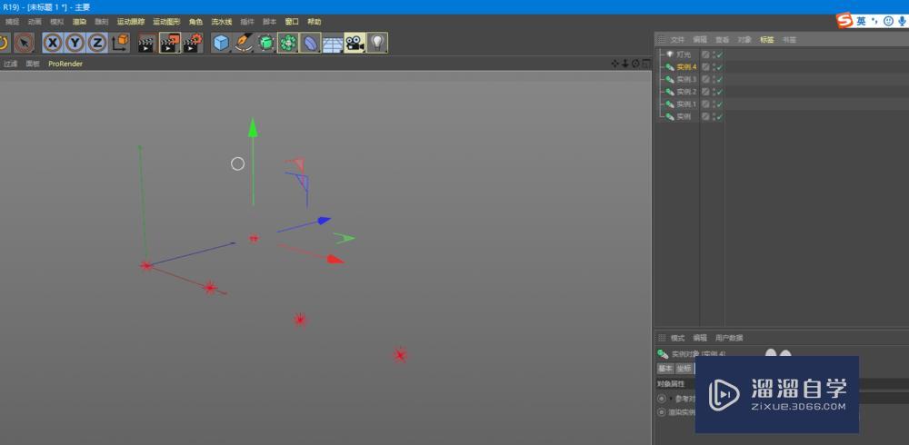The image size is (909, 445).
Task: Select the 实例.3 object
Action: click(686, 79)
